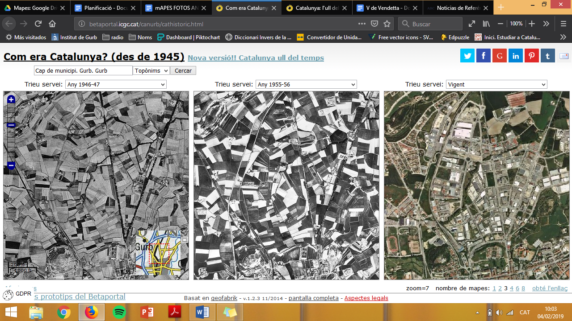Open a new browser tab
Image resolution: width=572 pixels, height=321 pixels.
pyautogui.click(x=501, y=8)
